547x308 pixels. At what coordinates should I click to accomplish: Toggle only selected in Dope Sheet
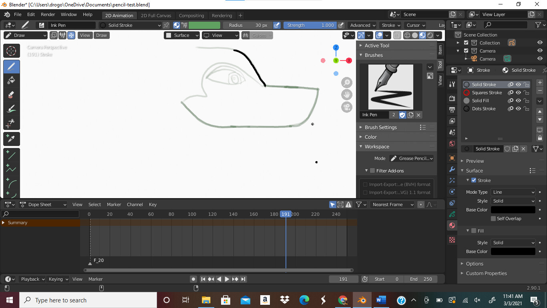(x=332, y=205)
